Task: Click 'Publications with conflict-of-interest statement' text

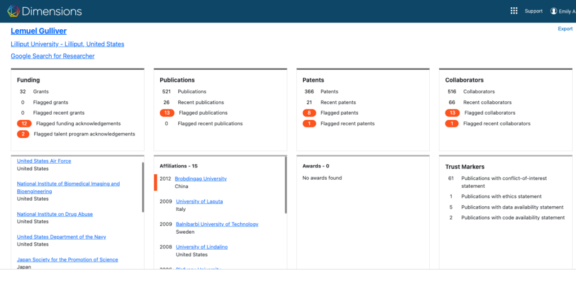Action: (504, 182)
